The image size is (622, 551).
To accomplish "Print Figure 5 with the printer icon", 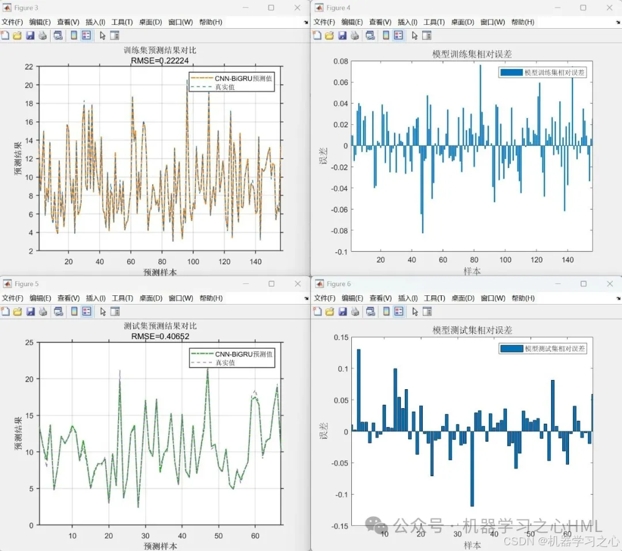I will pos(43,312).
